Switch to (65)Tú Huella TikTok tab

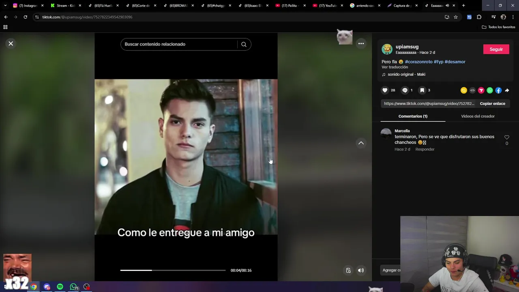pos(103,6)
